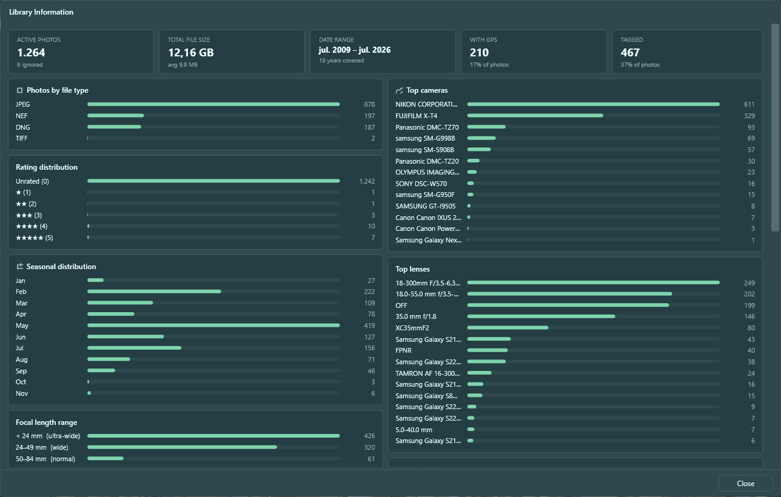781x497 pixels.
Task: Click the "Top lenses" heading
Action: coord(412,269)
